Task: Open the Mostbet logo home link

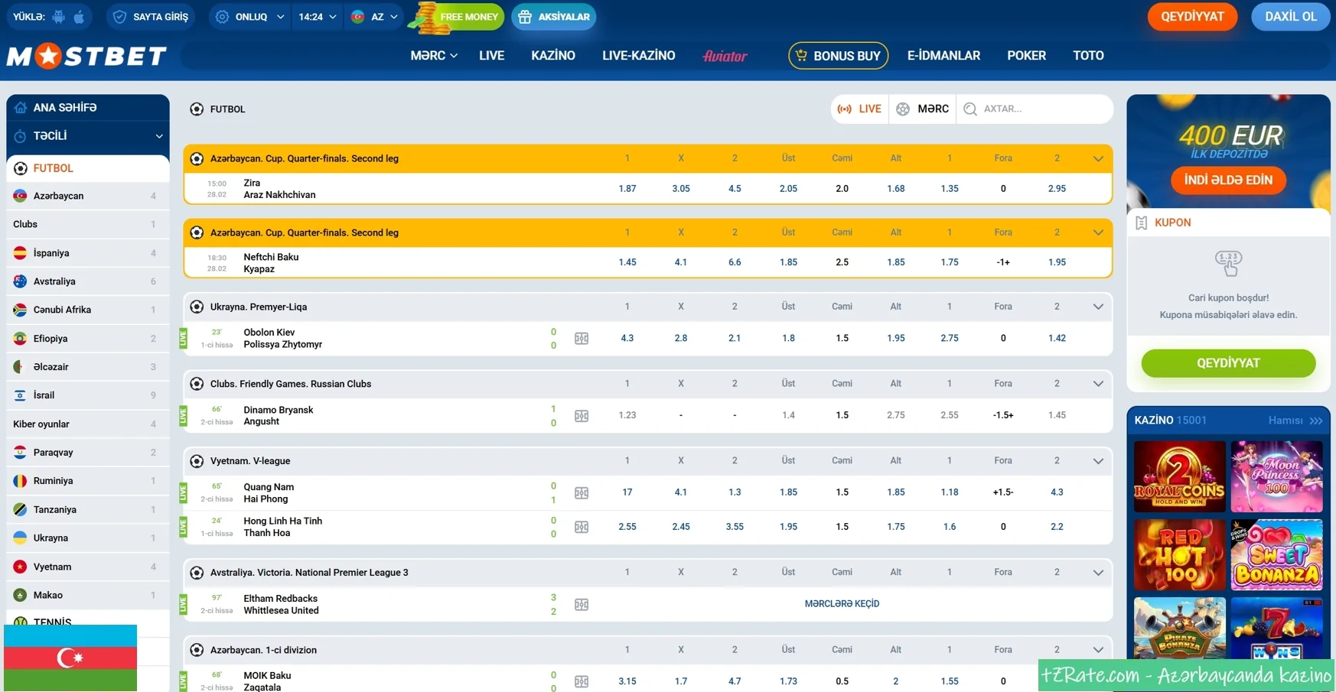Action: click(x=86, y=56)
